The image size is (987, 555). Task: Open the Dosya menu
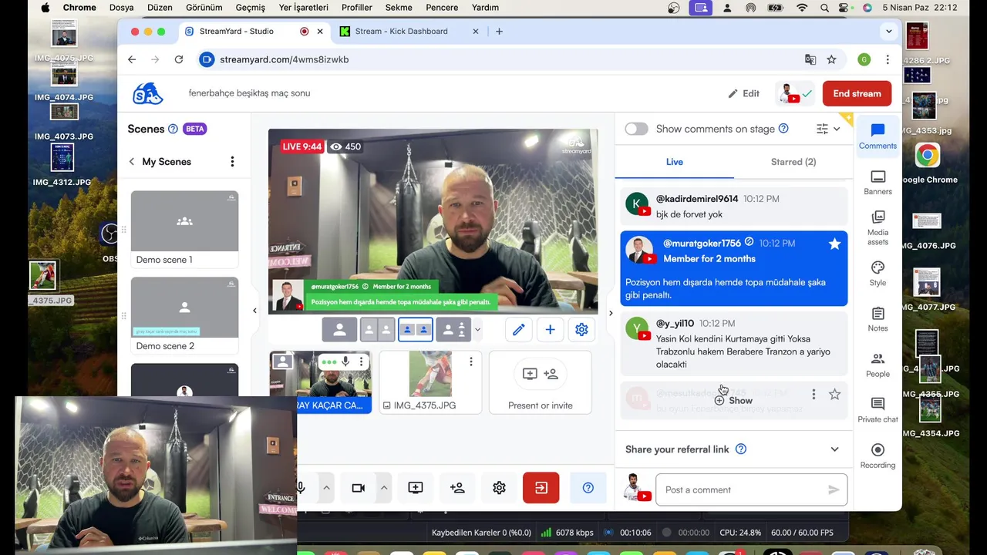[122, 8]
